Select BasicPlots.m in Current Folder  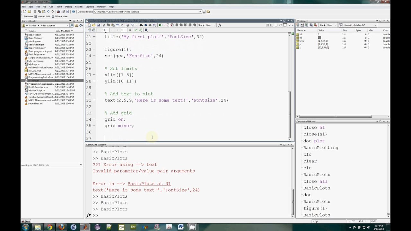(35, 35)
